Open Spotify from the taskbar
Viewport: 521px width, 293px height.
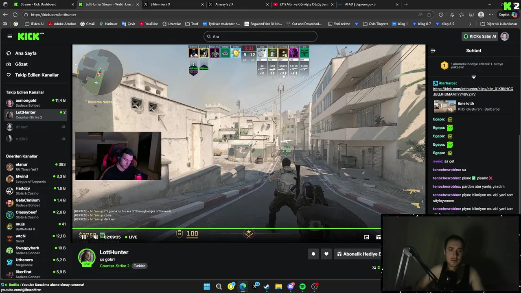tap(302, 286)
